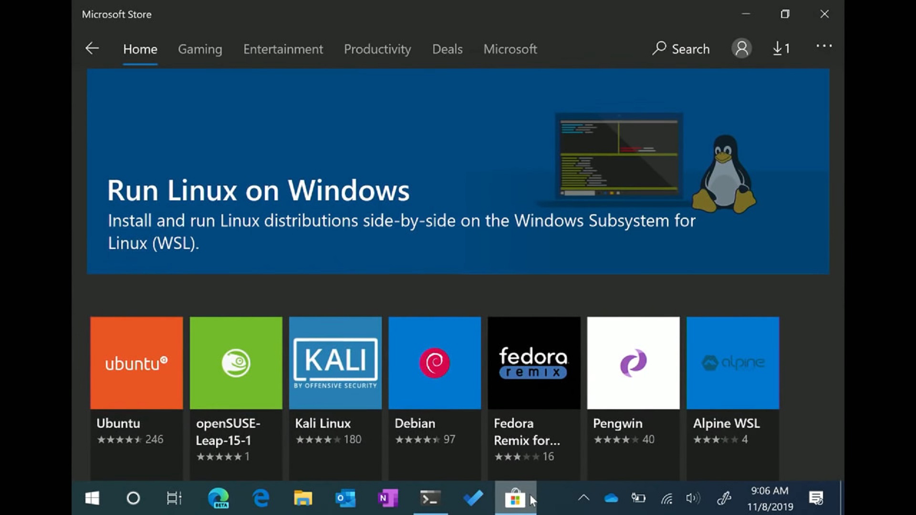The height and width of the screenshot is (515, 916).
Task: Open Microsoft To Do checkmark icon
Action: click(x=473, y=498)
